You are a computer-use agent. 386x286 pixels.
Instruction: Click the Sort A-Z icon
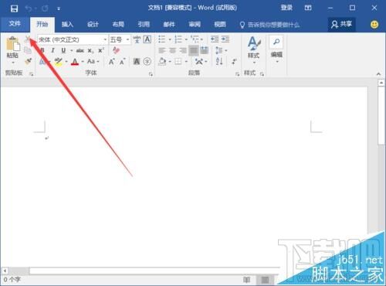pyautogui.click(x=219, y=61)
